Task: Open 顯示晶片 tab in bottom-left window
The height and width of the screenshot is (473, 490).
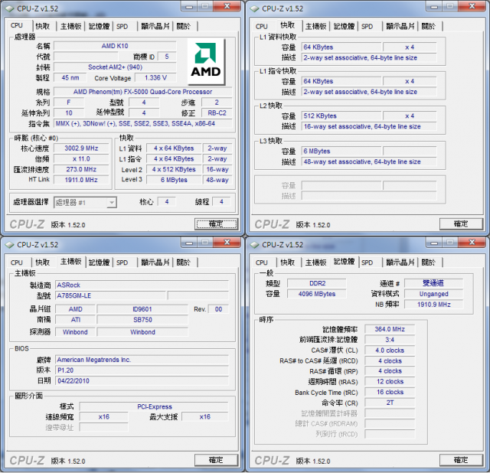Action: (x=155, y=263)
